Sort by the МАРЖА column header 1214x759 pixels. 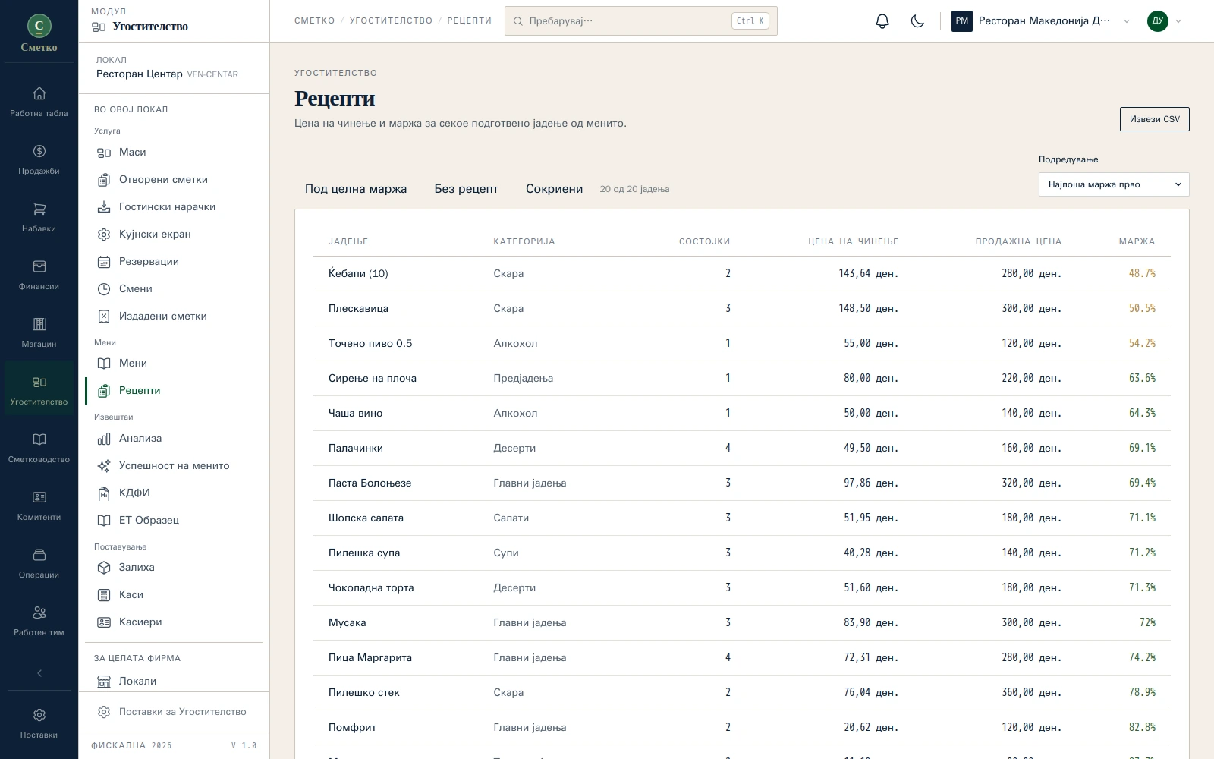tap(1137, 241)
